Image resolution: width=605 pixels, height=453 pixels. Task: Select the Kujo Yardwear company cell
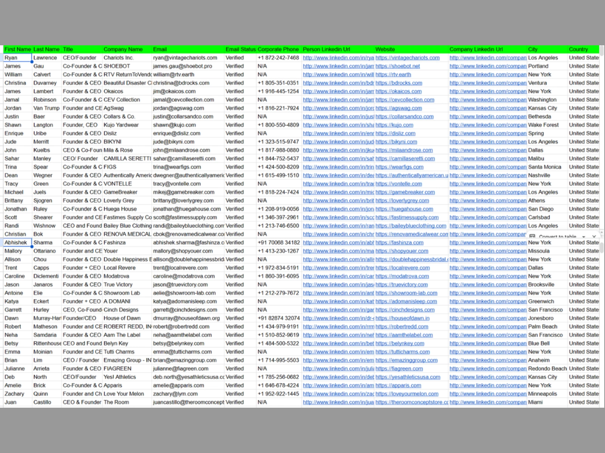coord(127,125)
